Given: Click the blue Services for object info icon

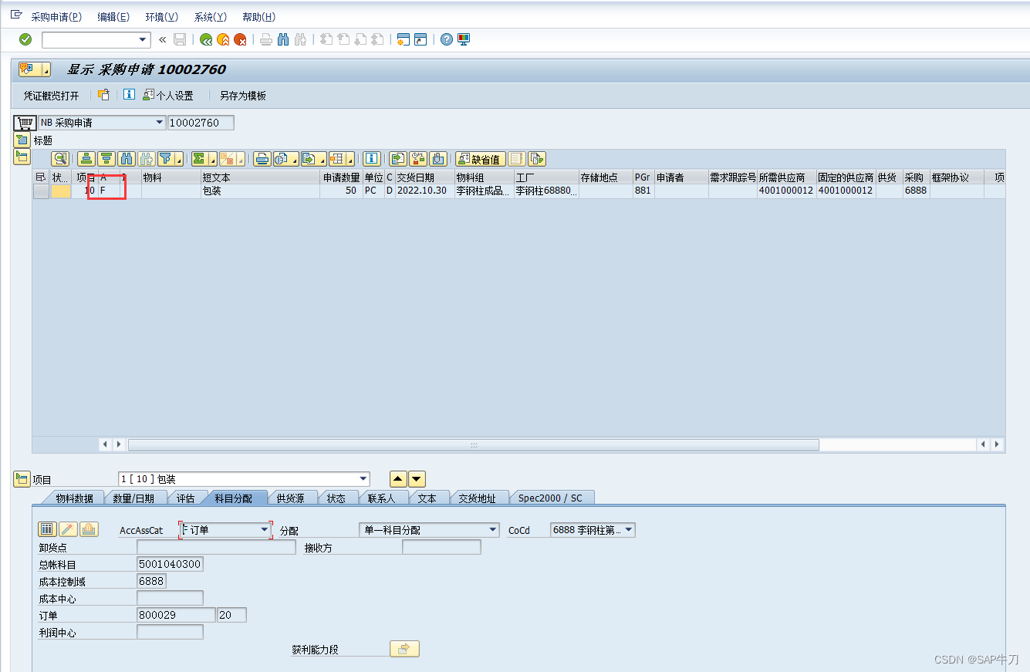Looking at the screenshot, I should pos(129,95).
